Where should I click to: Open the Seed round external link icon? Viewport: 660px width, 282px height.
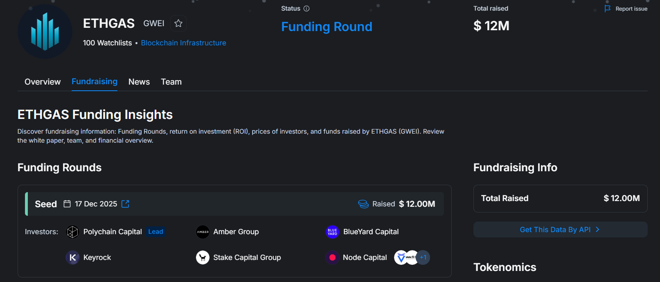[x=126, y=204]
